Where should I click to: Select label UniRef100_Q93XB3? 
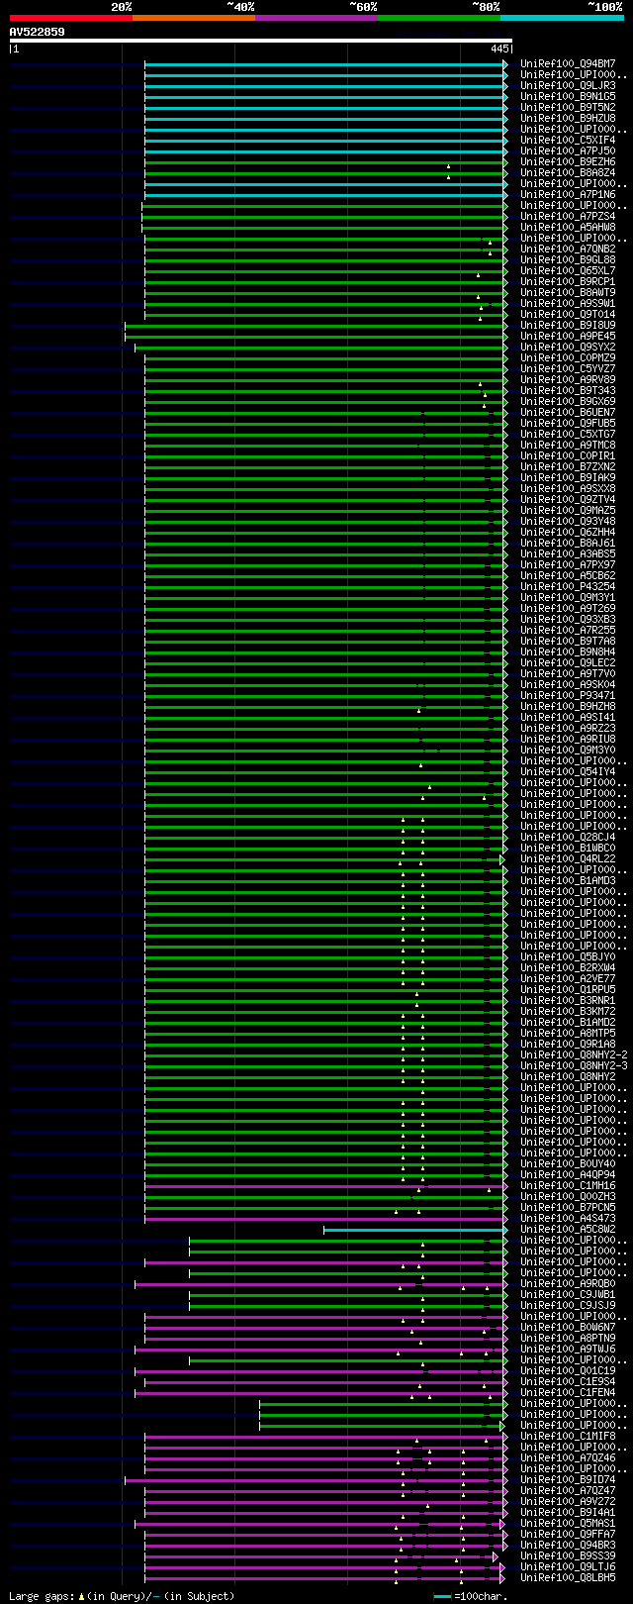[x=568, y=620]
